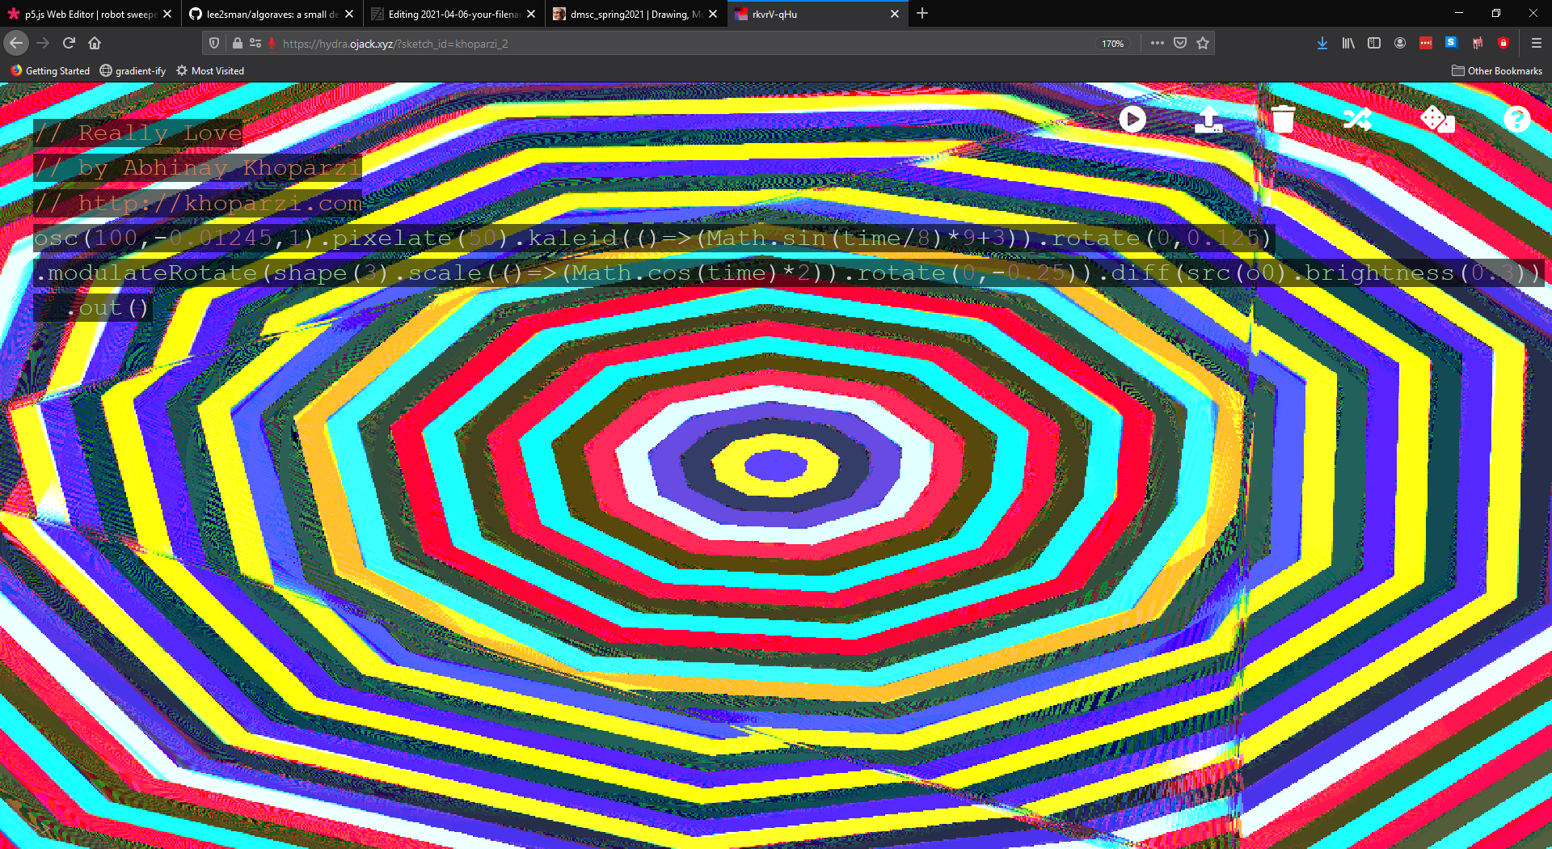Click the '// http://khoparzi.com' comment line
This screenshot has height=849, width=1552.
[x=198, y=202]
